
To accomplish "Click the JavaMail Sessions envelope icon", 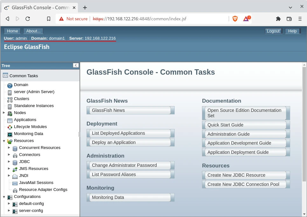I will click(15, 183).
